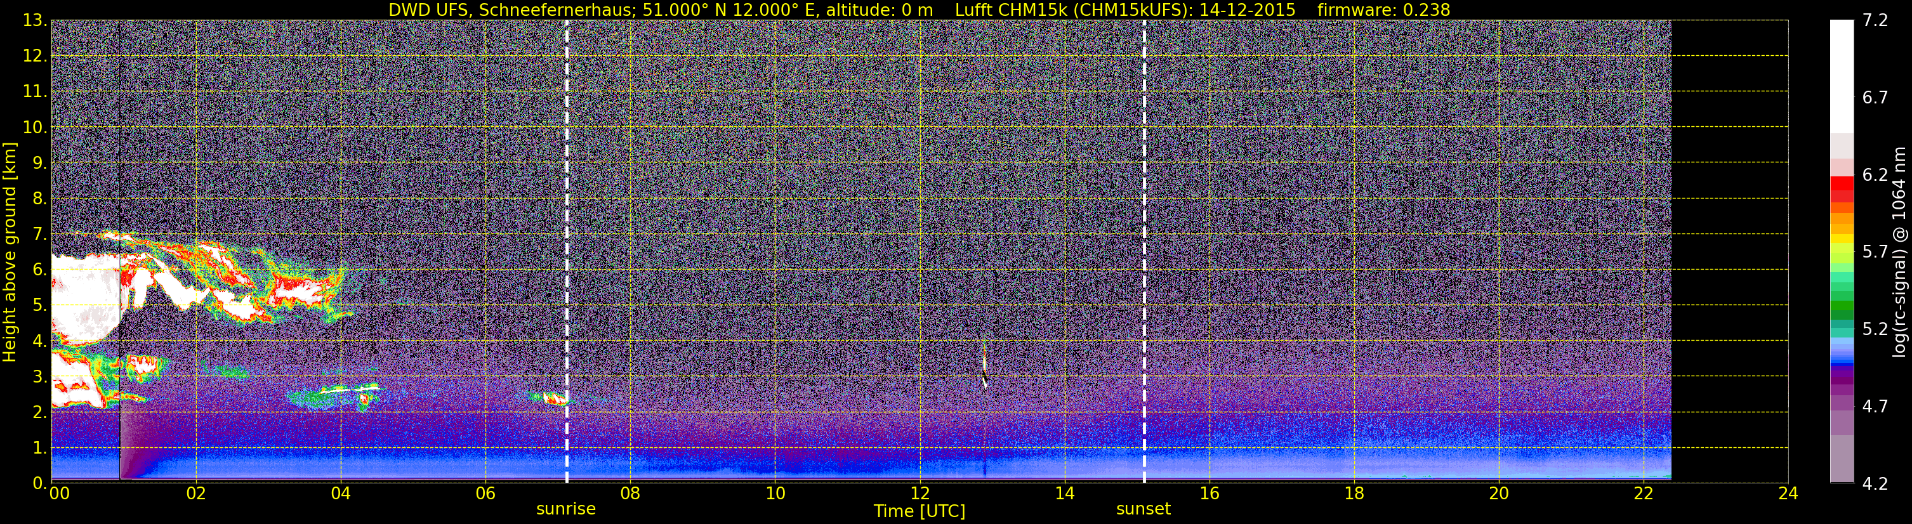1912x524 pixels.
Task: Click the sunset dashed vertical marker line
Action: click(1145, 252)
